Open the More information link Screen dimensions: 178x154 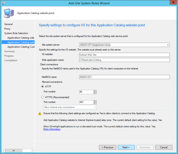pyautogui.click(x=52, y=129)
